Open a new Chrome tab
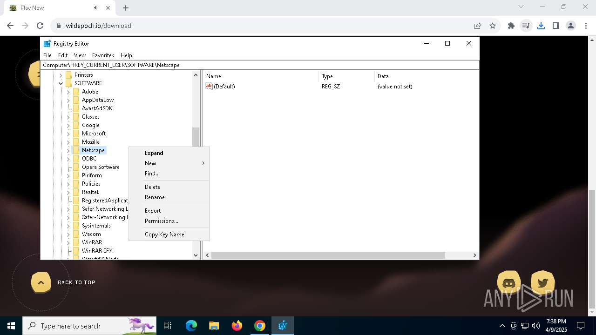The height and width of the screenshot is (335, 596). point(126,8)
